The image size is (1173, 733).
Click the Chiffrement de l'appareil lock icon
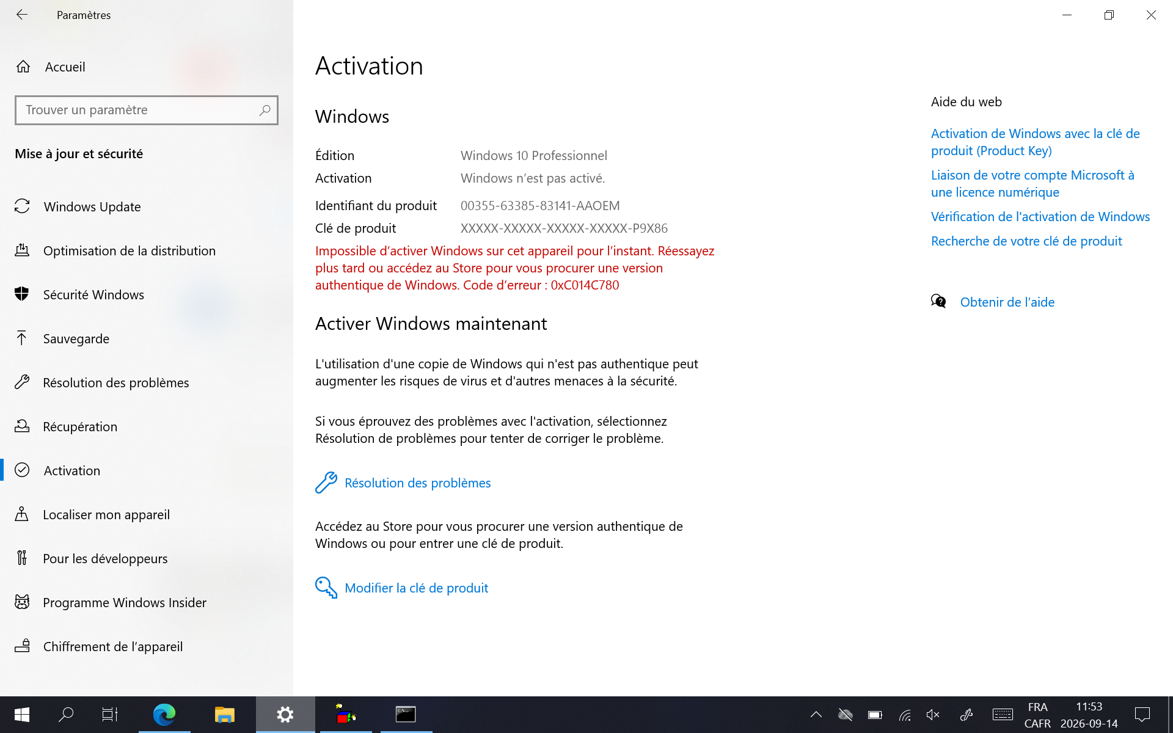pos(22,646)
